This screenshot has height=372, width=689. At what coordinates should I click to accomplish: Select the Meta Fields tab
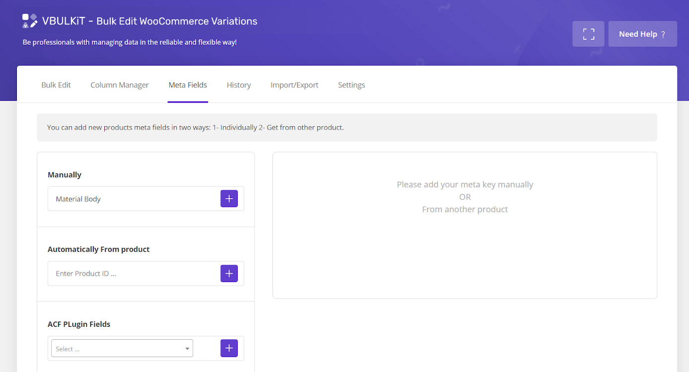188,85
